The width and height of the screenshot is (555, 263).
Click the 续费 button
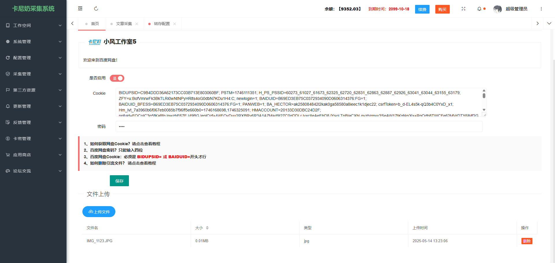[x=422, y=9]
